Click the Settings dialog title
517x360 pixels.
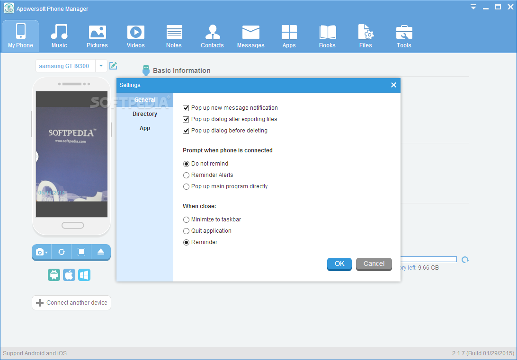click(130, 85)
